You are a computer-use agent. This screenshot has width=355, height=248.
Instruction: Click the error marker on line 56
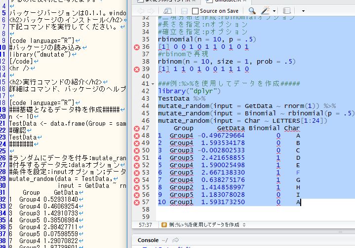coord(137,195)
